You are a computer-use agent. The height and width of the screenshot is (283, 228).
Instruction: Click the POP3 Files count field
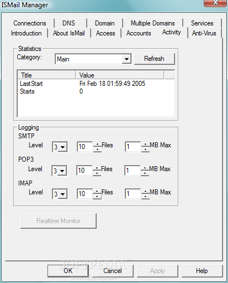click(84, 171)
